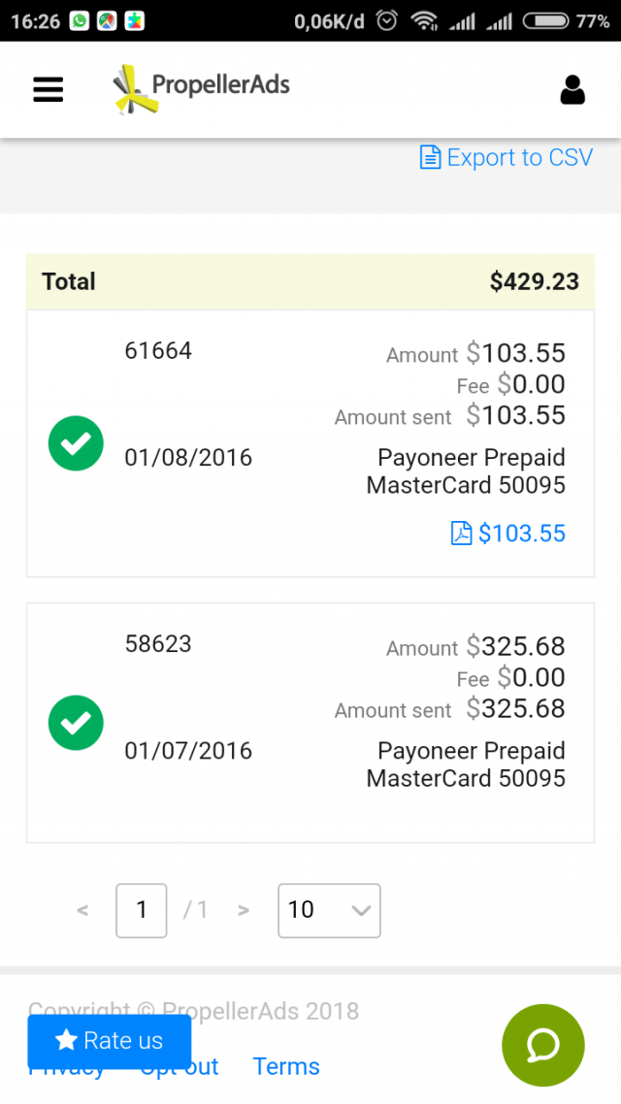Screen dimensions: 621x1104
Task: Click inside the page number field
Action: point(142,910)
